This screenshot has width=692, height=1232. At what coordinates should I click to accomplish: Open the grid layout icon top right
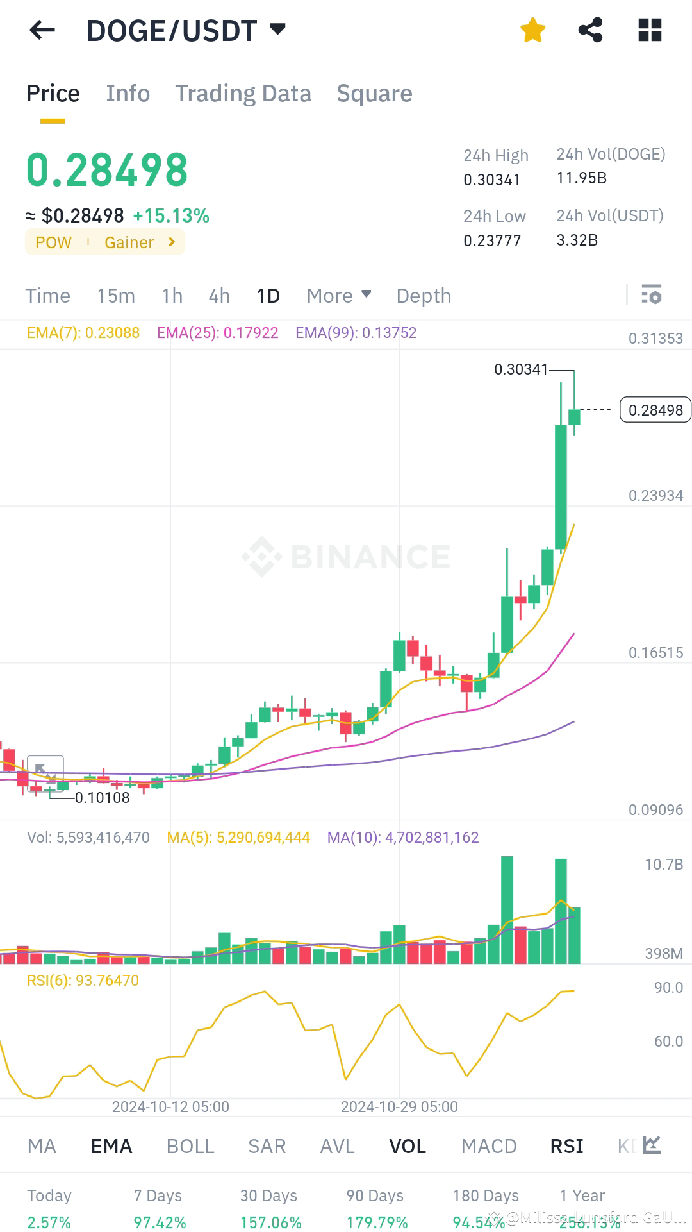650,30
